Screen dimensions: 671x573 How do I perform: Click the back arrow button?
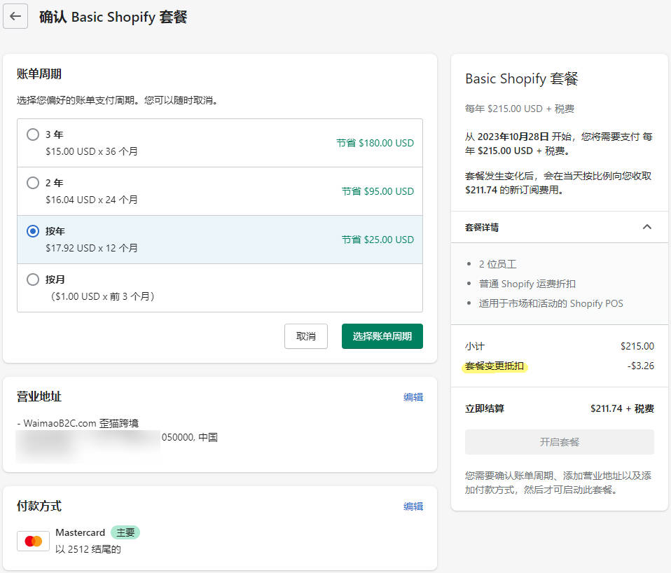click(15, 16)
